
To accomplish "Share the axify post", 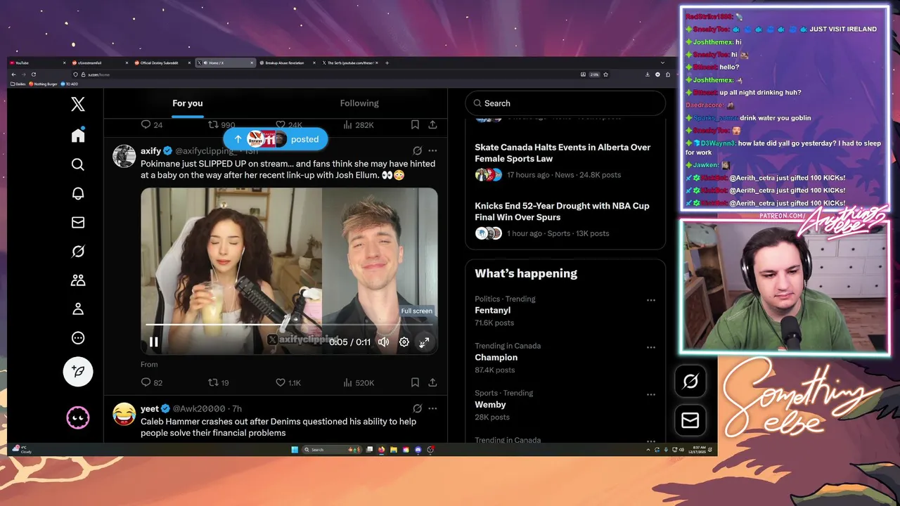I will coord(432,382).
